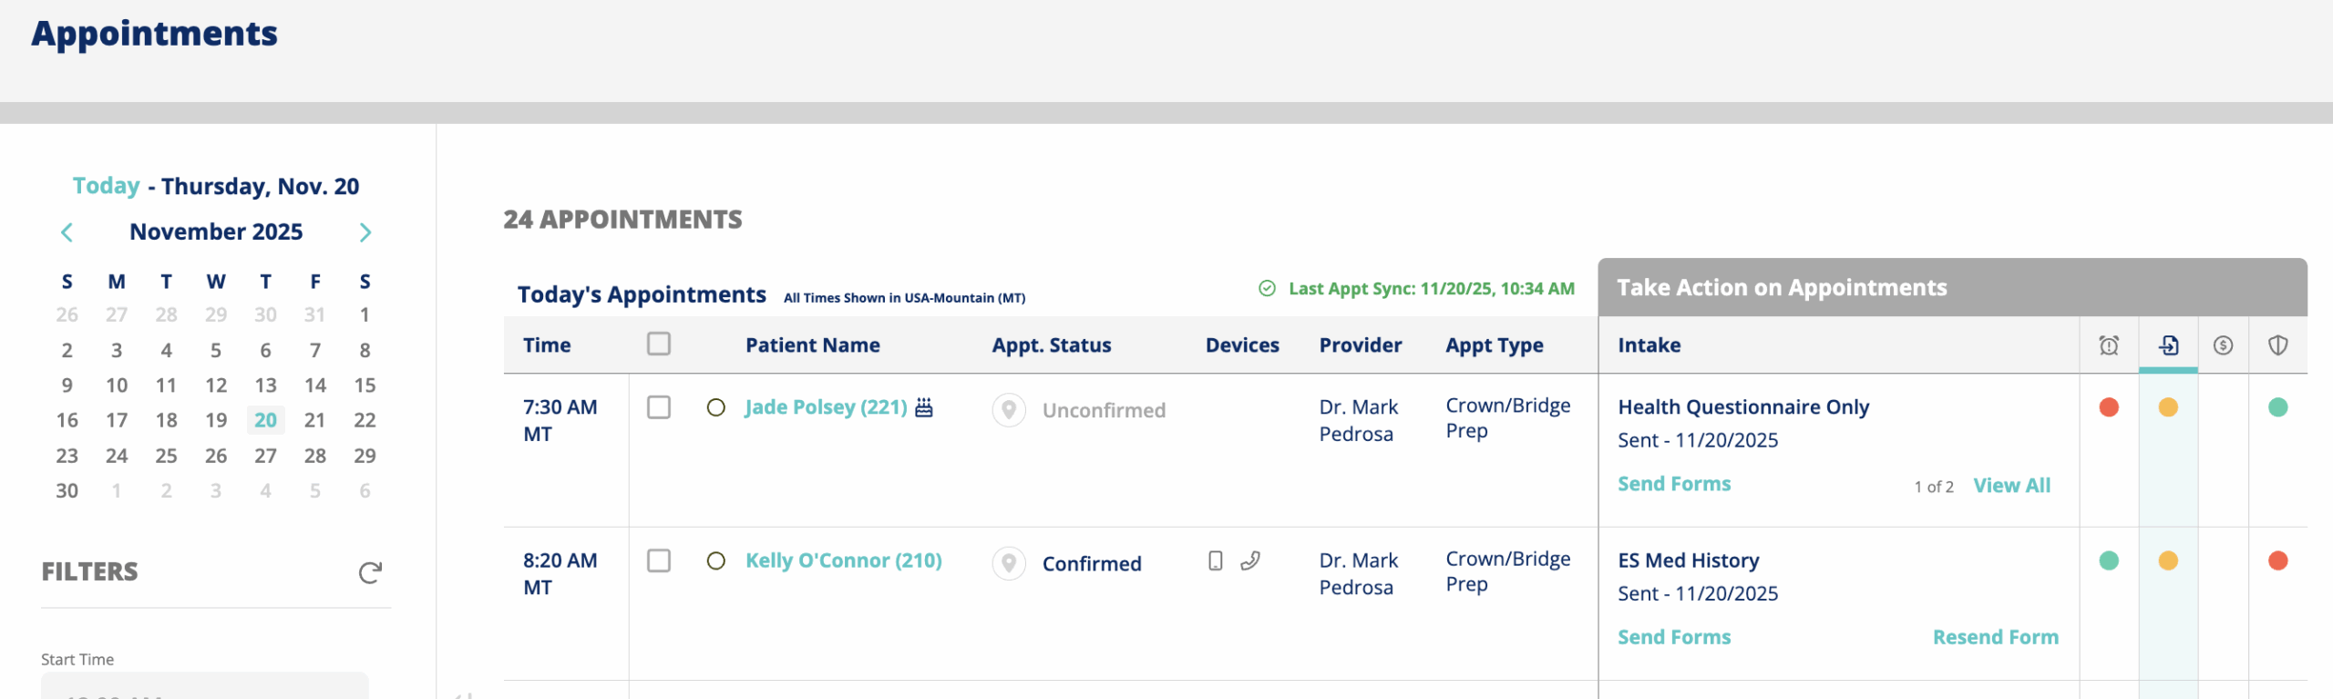Click View All intake forms link
The image size is (2333, 699).
click(2012, 486)
